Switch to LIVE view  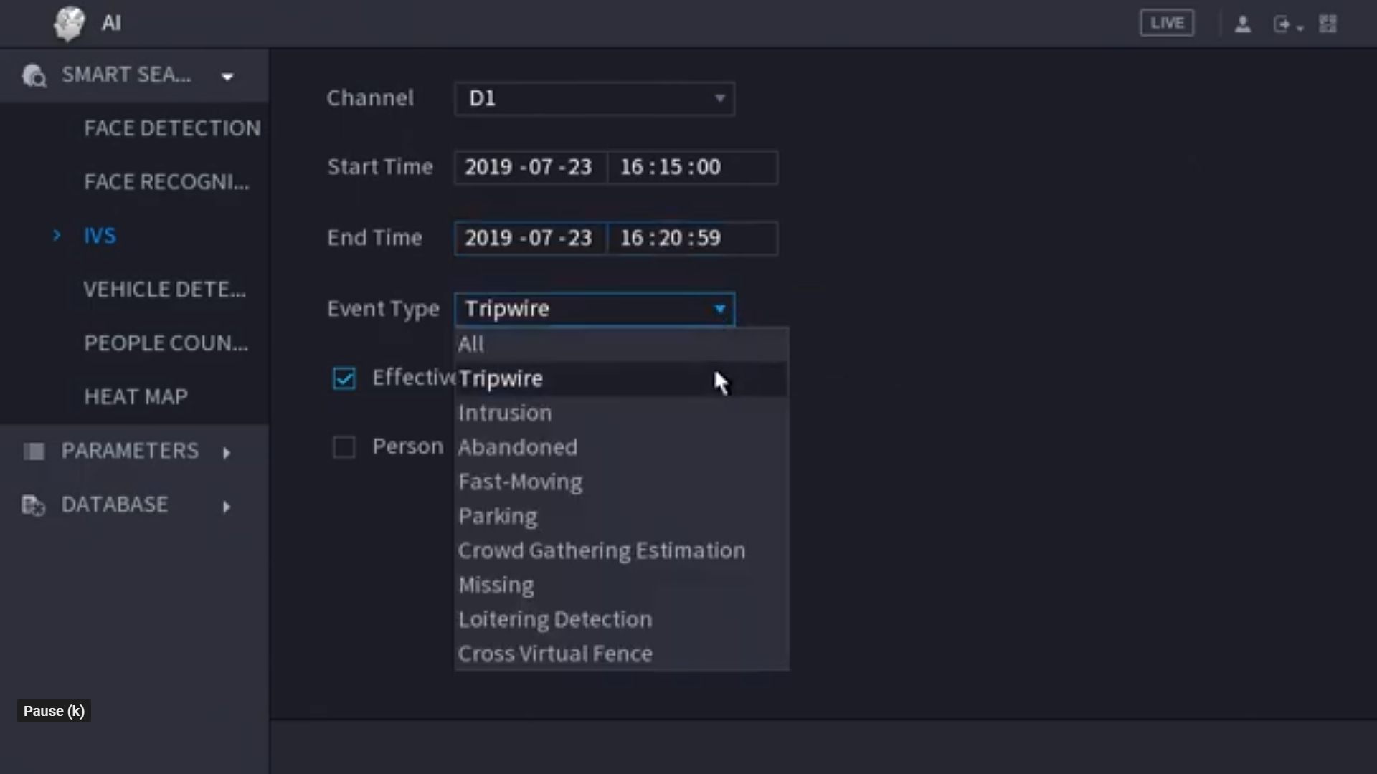[1167, 23]
